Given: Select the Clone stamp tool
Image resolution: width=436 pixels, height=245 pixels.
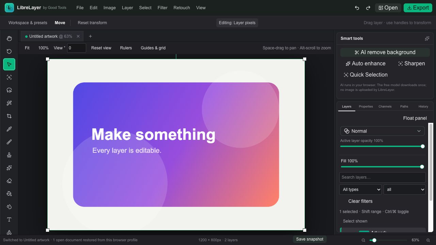Looking at the screenshot, I should (x=9, y=155).
